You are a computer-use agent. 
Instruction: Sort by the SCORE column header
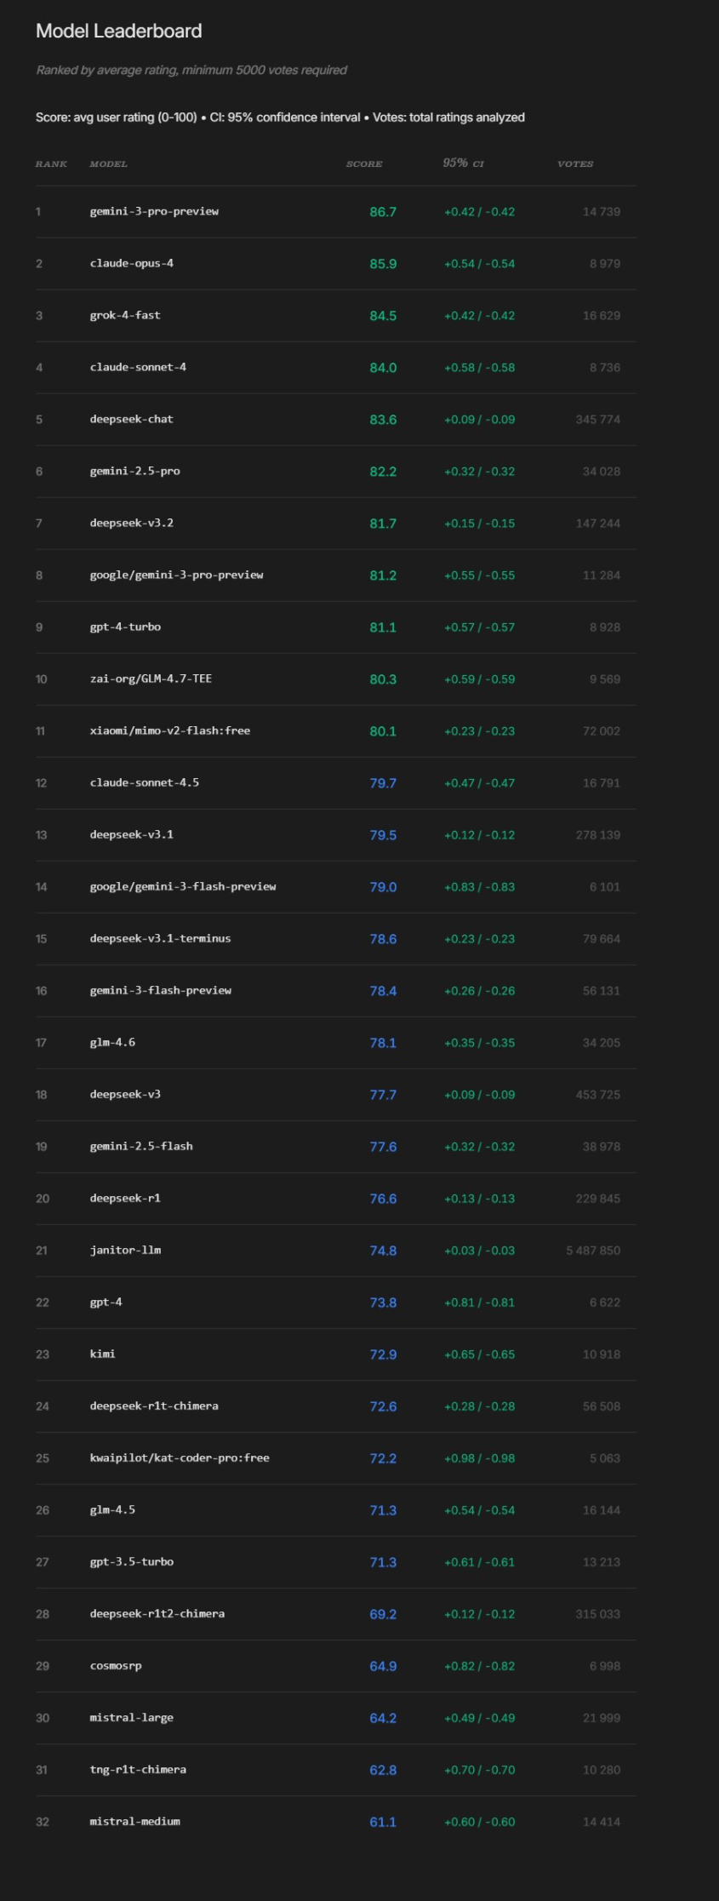[363, 163]
